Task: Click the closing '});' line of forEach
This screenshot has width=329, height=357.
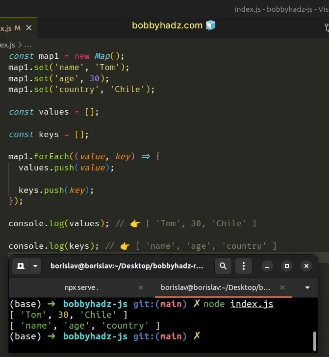Action: click(x=16, y=201)
